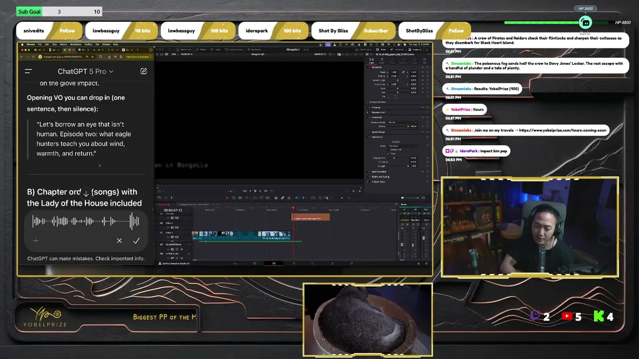The image size is (639, 359).
Task: Expand the AI Super Scale section
Action: pyautogui.click(x=377, y=181)
